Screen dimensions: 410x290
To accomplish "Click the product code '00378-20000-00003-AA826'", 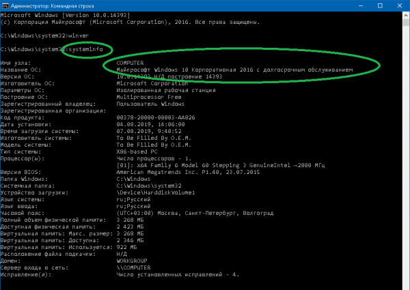I will click(x=156, y=117).
